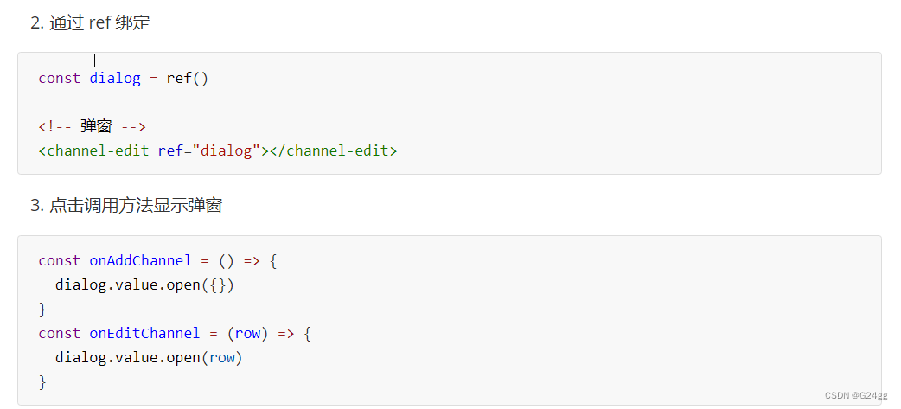Screen dimensions: 901x409
Task: Click the 'dialog.value.open({})' line
Action: pyautogui.click(x=144, y=285)
